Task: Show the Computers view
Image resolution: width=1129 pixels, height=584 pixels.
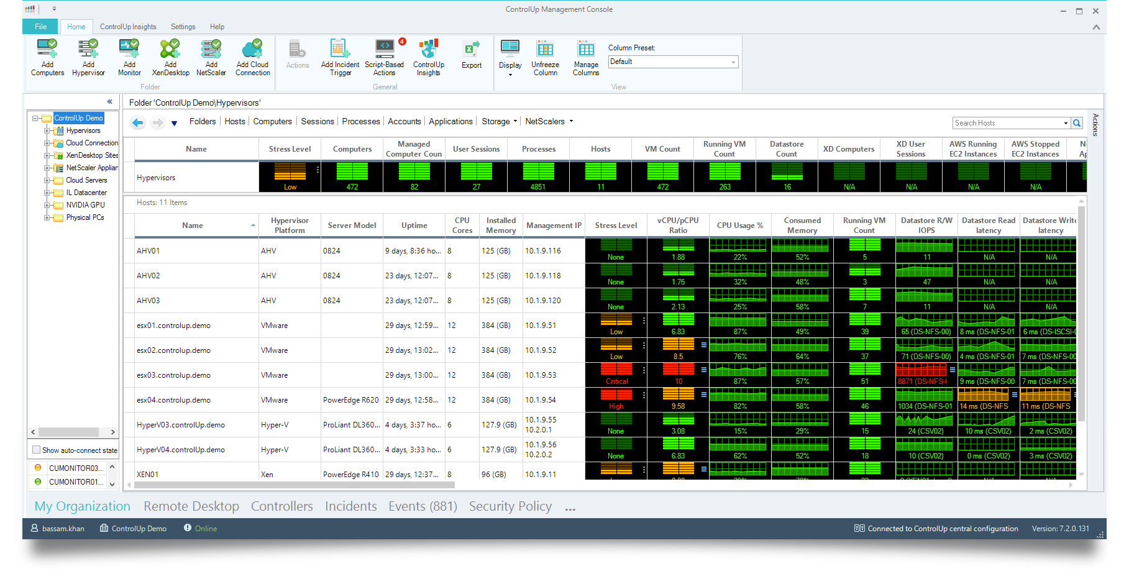Action: pos(272,121)
